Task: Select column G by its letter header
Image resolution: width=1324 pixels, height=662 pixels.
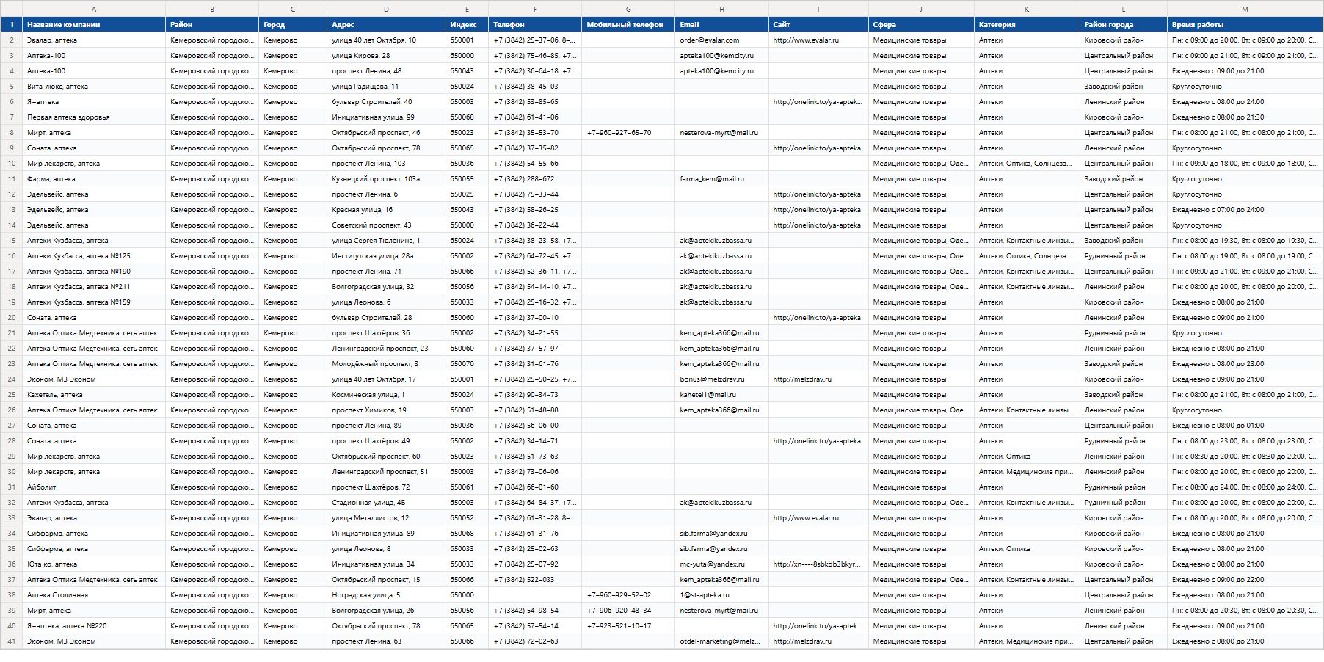Action: coord(628,9)
